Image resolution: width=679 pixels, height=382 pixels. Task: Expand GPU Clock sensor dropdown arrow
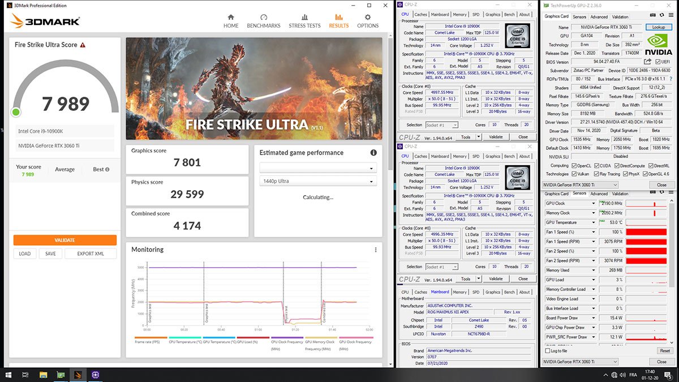point(593,203)
